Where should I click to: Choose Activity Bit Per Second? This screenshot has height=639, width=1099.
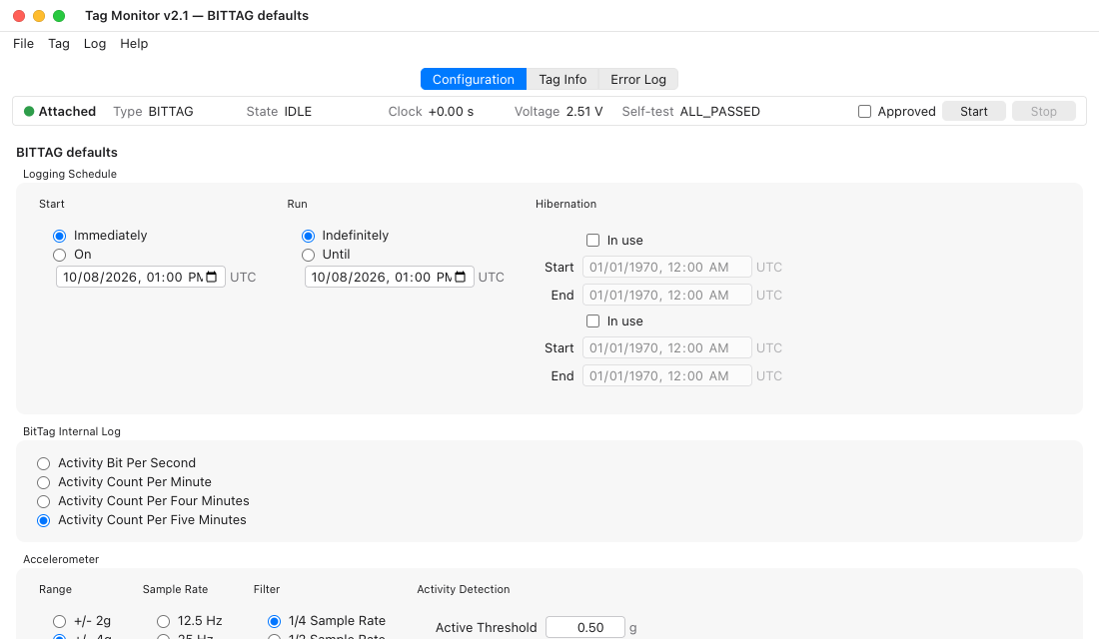pos(43,463)
